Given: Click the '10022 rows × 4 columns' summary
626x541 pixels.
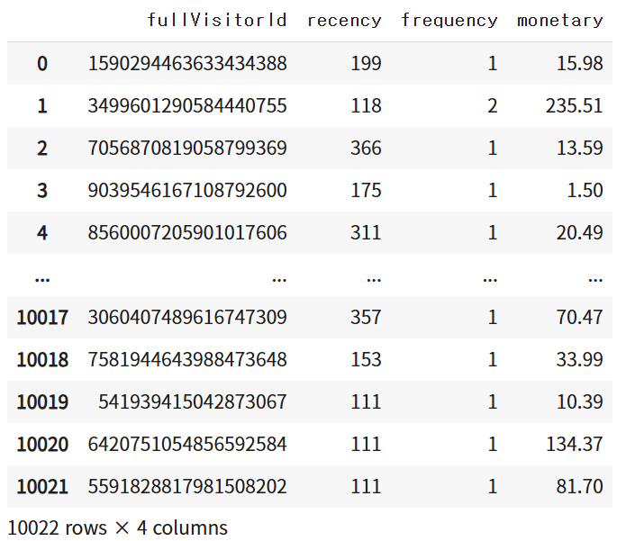Looking at the screenshot, I should tap(117, 527).
